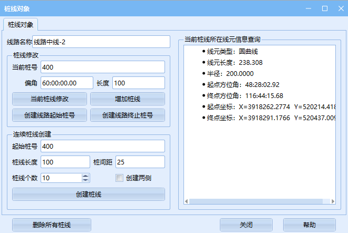Click the 长度 input field
348x233 pixels.
[x=138, y=83]
